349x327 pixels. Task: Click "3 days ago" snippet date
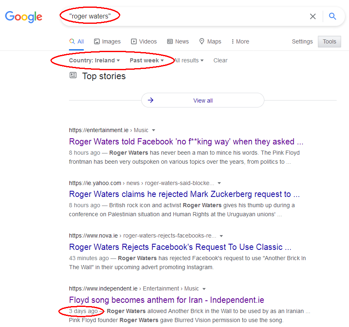click(x=83, y=311)
